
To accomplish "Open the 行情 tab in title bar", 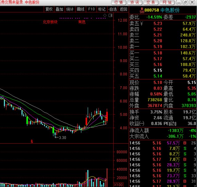I will pos(119,2).
